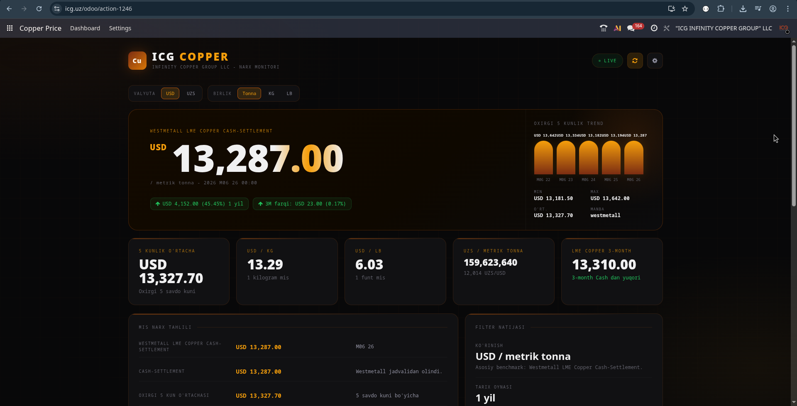This screenshot has height=406, width=797.
Task: Click the CASH-SETTLEMENT row in analysis table
Action: pos(293,372)
